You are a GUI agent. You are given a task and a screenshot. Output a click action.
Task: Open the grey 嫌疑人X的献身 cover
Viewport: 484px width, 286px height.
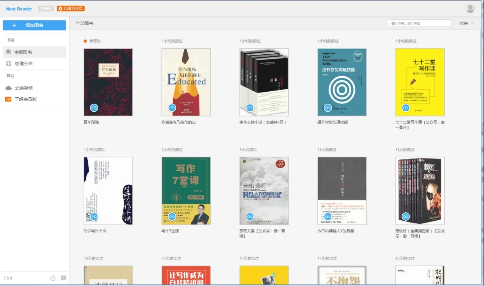click(342, 191)
